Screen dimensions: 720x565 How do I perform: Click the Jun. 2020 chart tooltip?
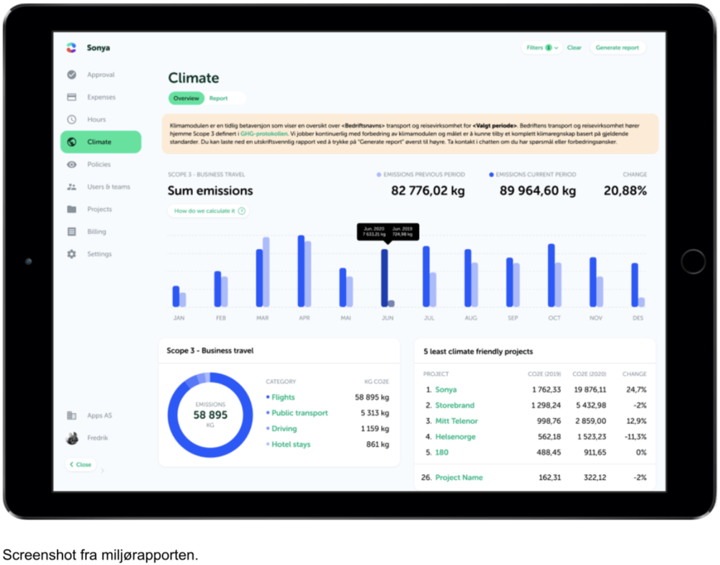(x=388, y=232)
